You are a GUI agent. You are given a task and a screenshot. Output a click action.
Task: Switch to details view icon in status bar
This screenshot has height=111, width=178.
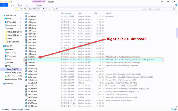point(173,109)
